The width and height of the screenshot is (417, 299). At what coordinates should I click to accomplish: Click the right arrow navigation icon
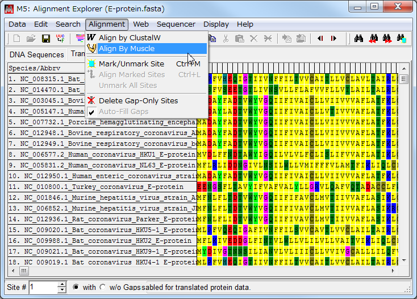point(333,39)
